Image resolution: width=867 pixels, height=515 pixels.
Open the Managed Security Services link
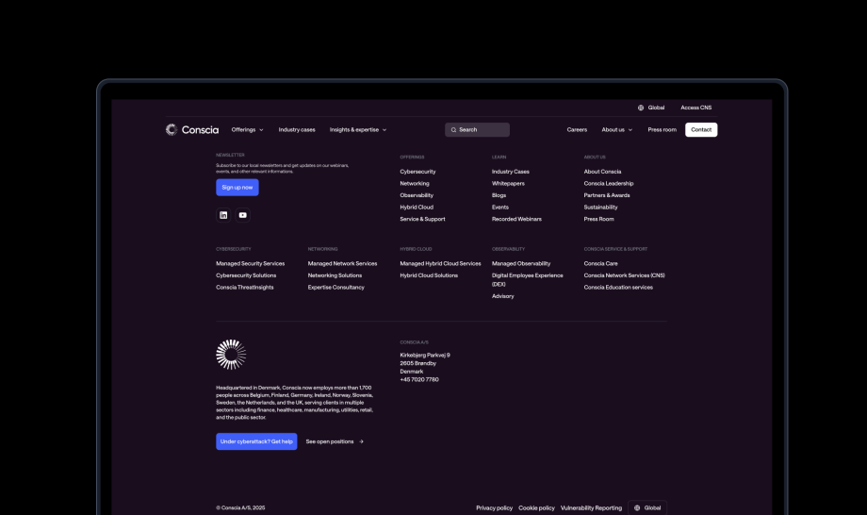[250, 264]
